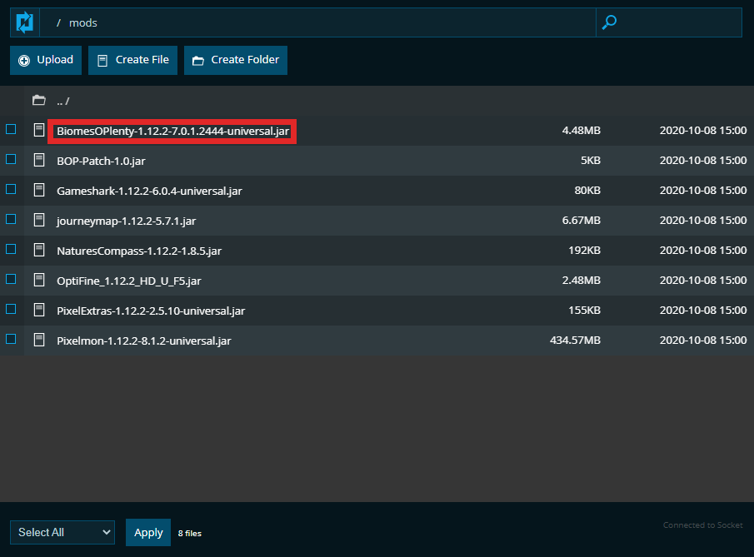
Task: Open journeymap-1.12.2-5.7.1.jar
Action: point(126,221)
